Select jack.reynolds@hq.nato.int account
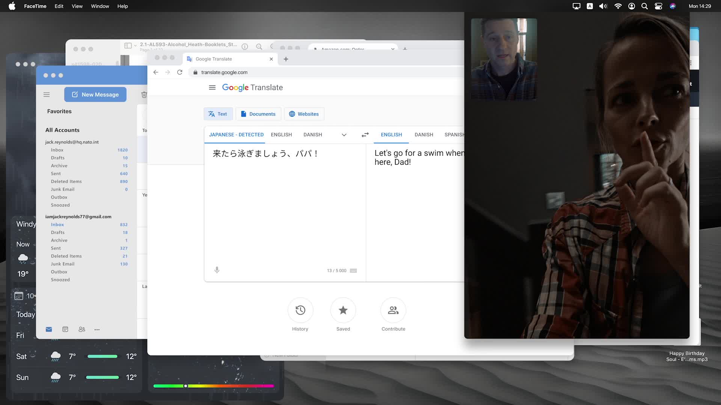Screen dimensions: 721x405 [72, 142]
